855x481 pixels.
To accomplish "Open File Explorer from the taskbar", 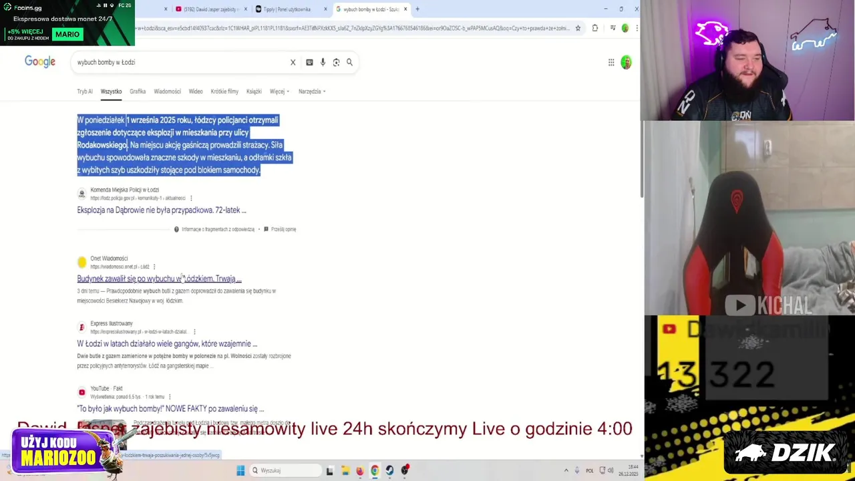I will (345, 470).
